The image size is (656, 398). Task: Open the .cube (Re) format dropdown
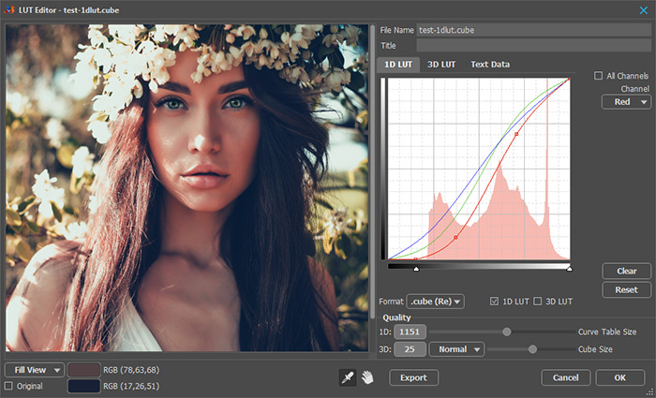435,302
